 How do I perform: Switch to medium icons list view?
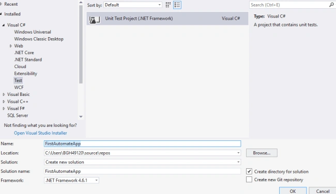point(177,5)
